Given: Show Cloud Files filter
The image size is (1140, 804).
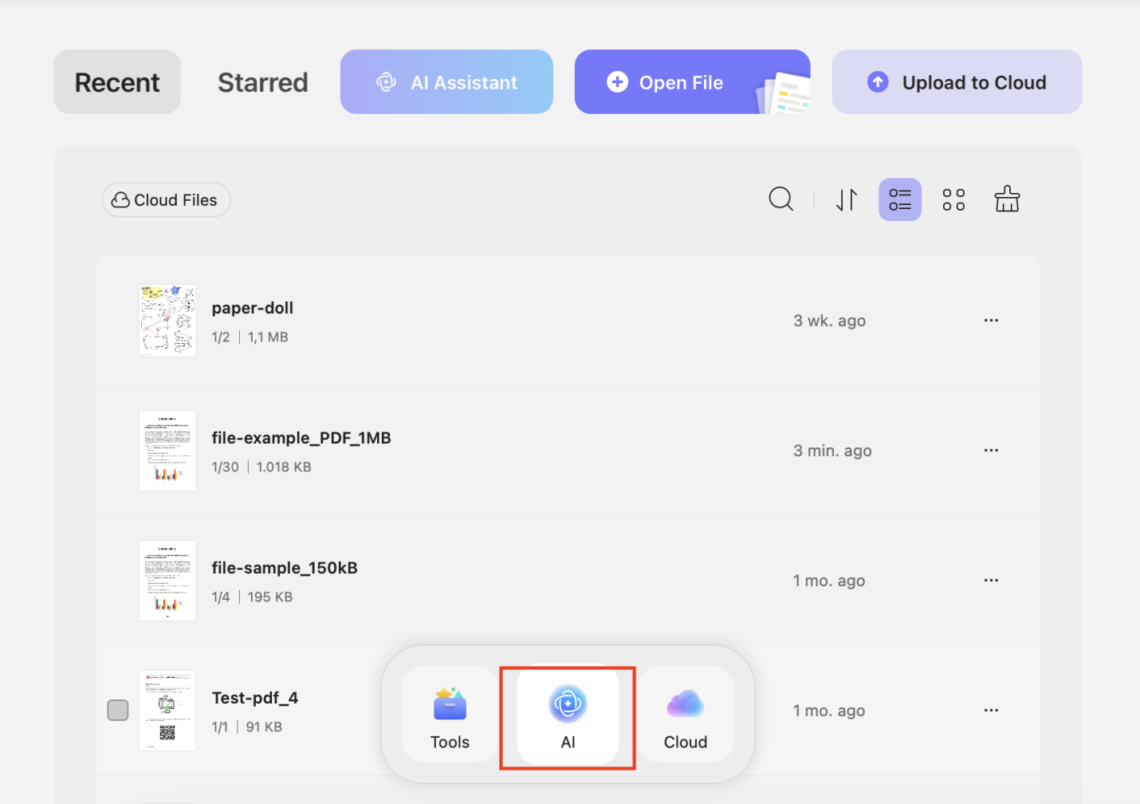Looking at the screenshot, I should [x=166, y=200].
